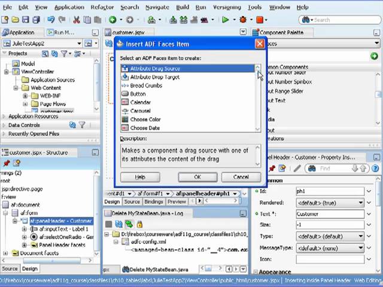Select Carousel in the item list
Image resolution: width=383 pixels, height=287 pixels.
click(x=187, y=111)
